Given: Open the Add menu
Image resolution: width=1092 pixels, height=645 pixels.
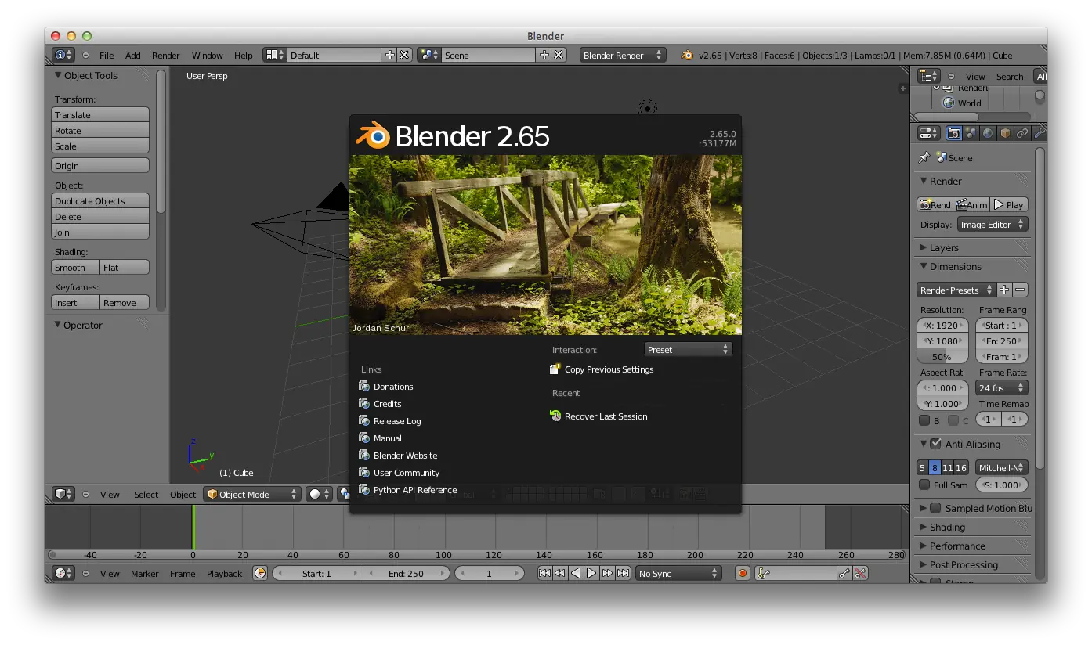Looking at the screenshot, I should click(133, 56).
